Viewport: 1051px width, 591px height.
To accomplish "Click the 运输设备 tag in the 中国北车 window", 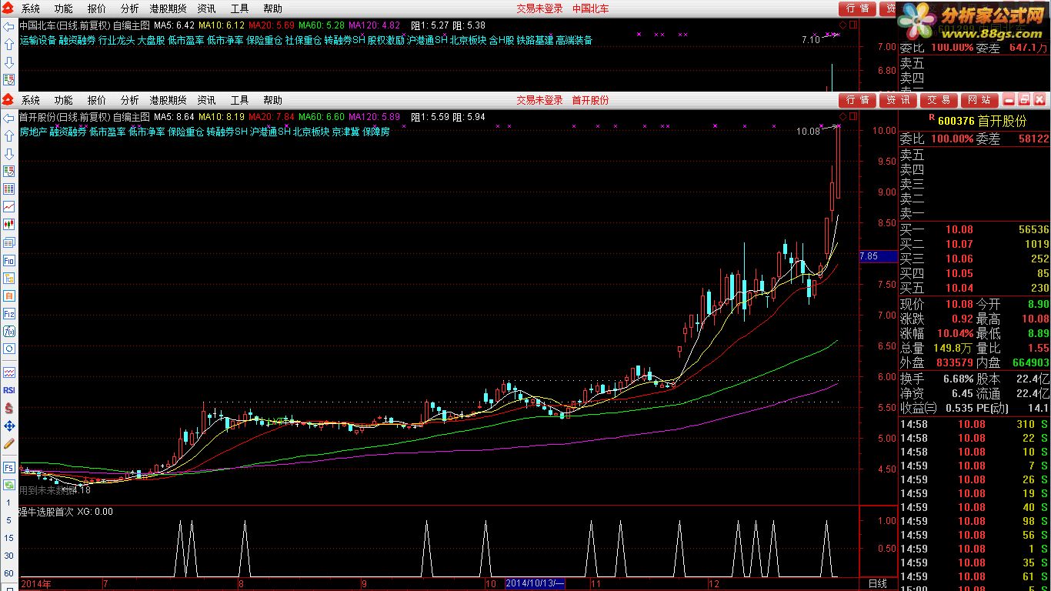I will [x=38, y=41].
